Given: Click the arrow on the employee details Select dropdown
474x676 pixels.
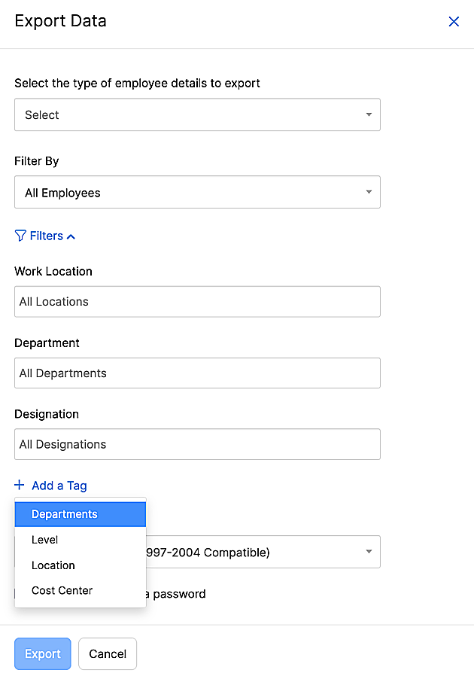Looking at the screenshot, I should (369, 115).
